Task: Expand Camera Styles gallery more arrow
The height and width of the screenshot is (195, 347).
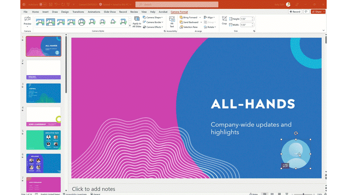Action: [130, 26]
